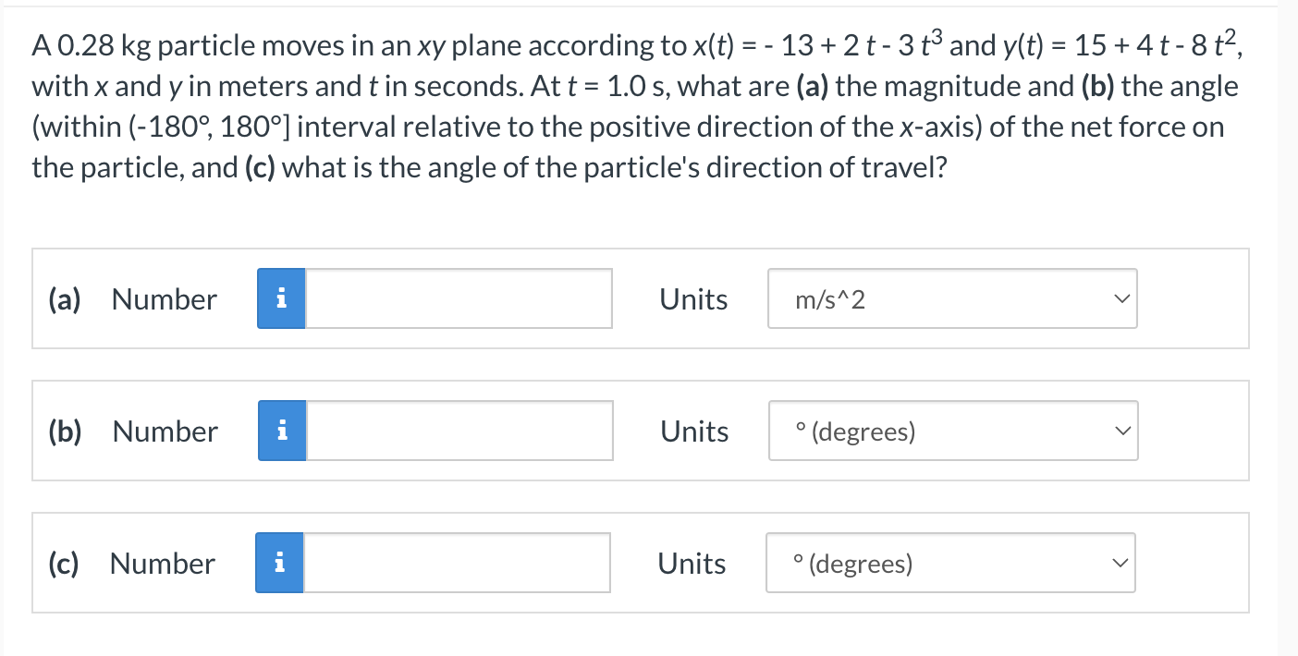The height and width of the screenshot is (656, 1298).
Task: Open the degrees units dropdown for part (b)
Action: 952,430
